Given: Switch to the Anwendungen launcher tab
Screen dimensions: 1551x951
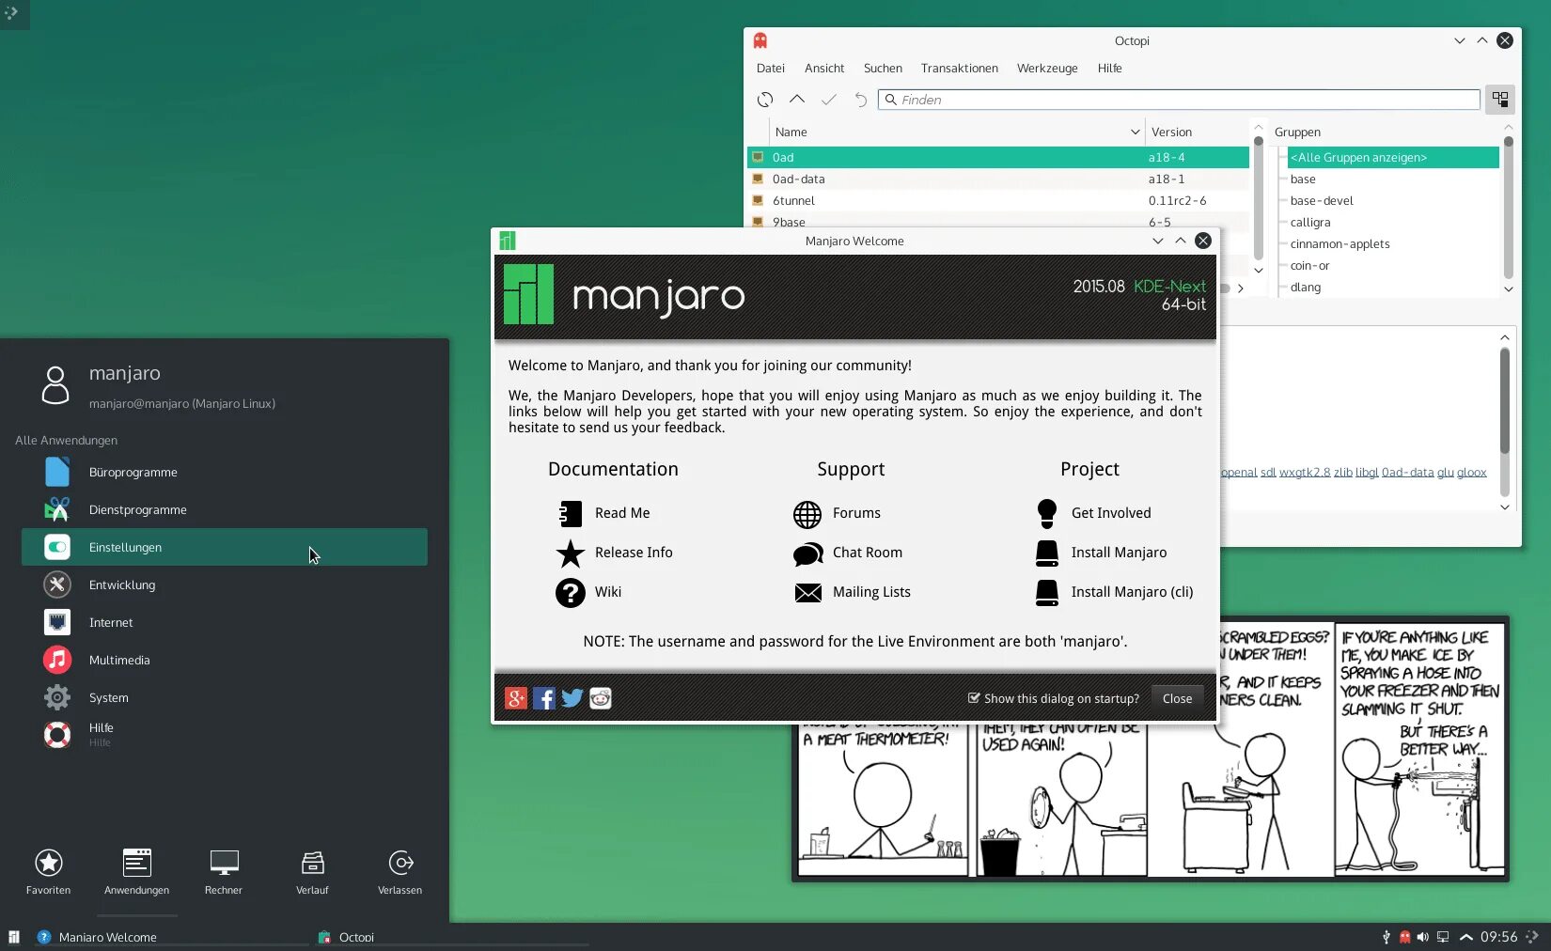Looking at the screenshot, I should click(137, 872).
